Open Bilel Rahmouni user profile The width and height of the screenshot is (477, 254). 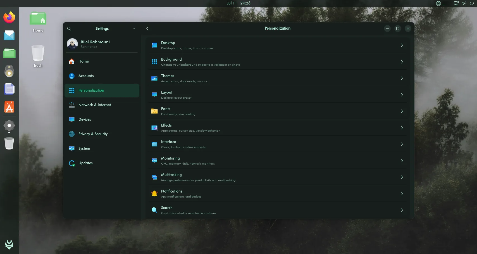[102, 44]
